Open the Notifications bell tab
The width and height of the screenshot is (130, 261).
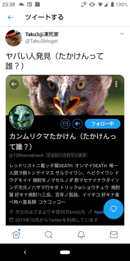[x=81, y=235]
